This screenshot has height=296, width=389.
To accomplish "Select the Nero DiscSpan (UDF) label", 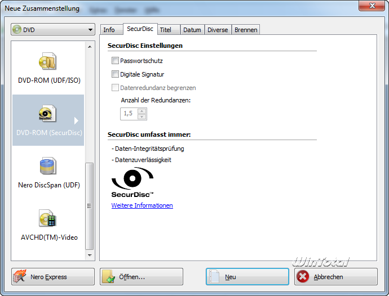I will click(x=49, y=185).
